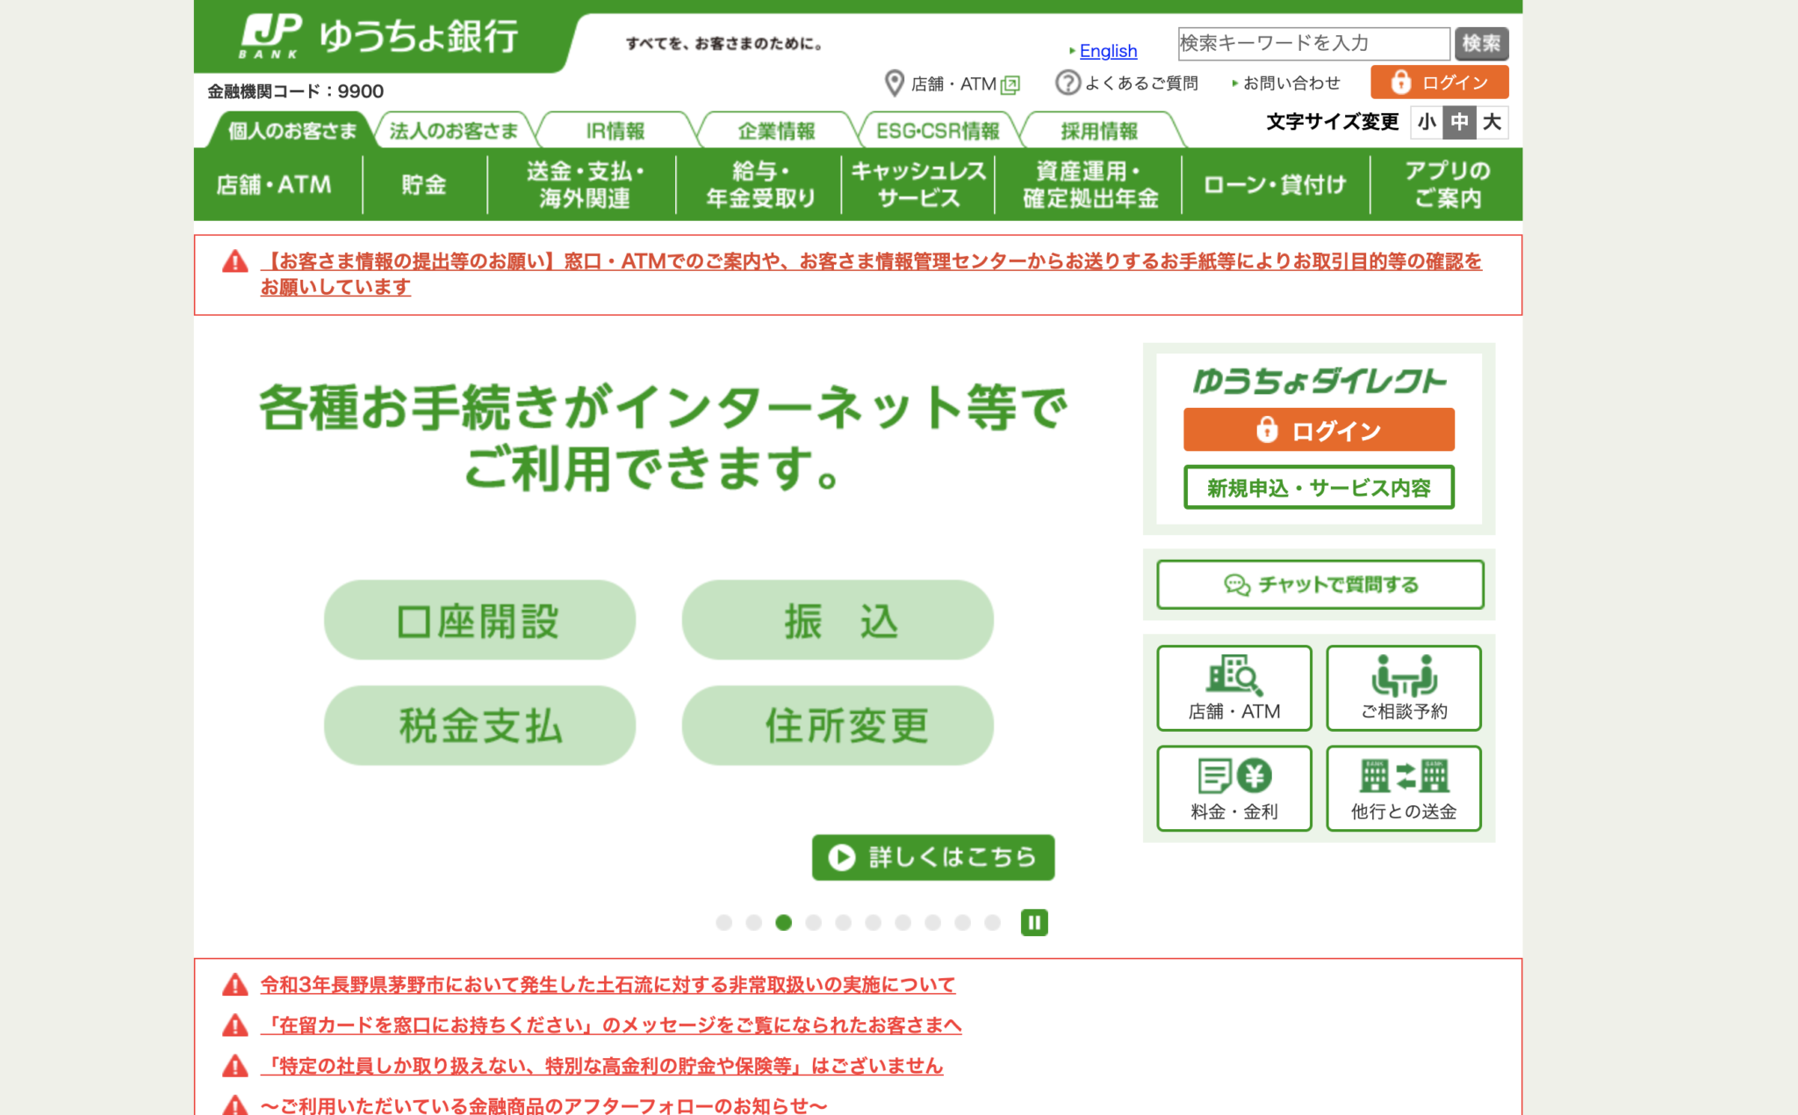The width and height of the screenshot is (1798, 1115).
Task: Open the チャットで質問する chat bubble icon
Action: (1237, 584)
